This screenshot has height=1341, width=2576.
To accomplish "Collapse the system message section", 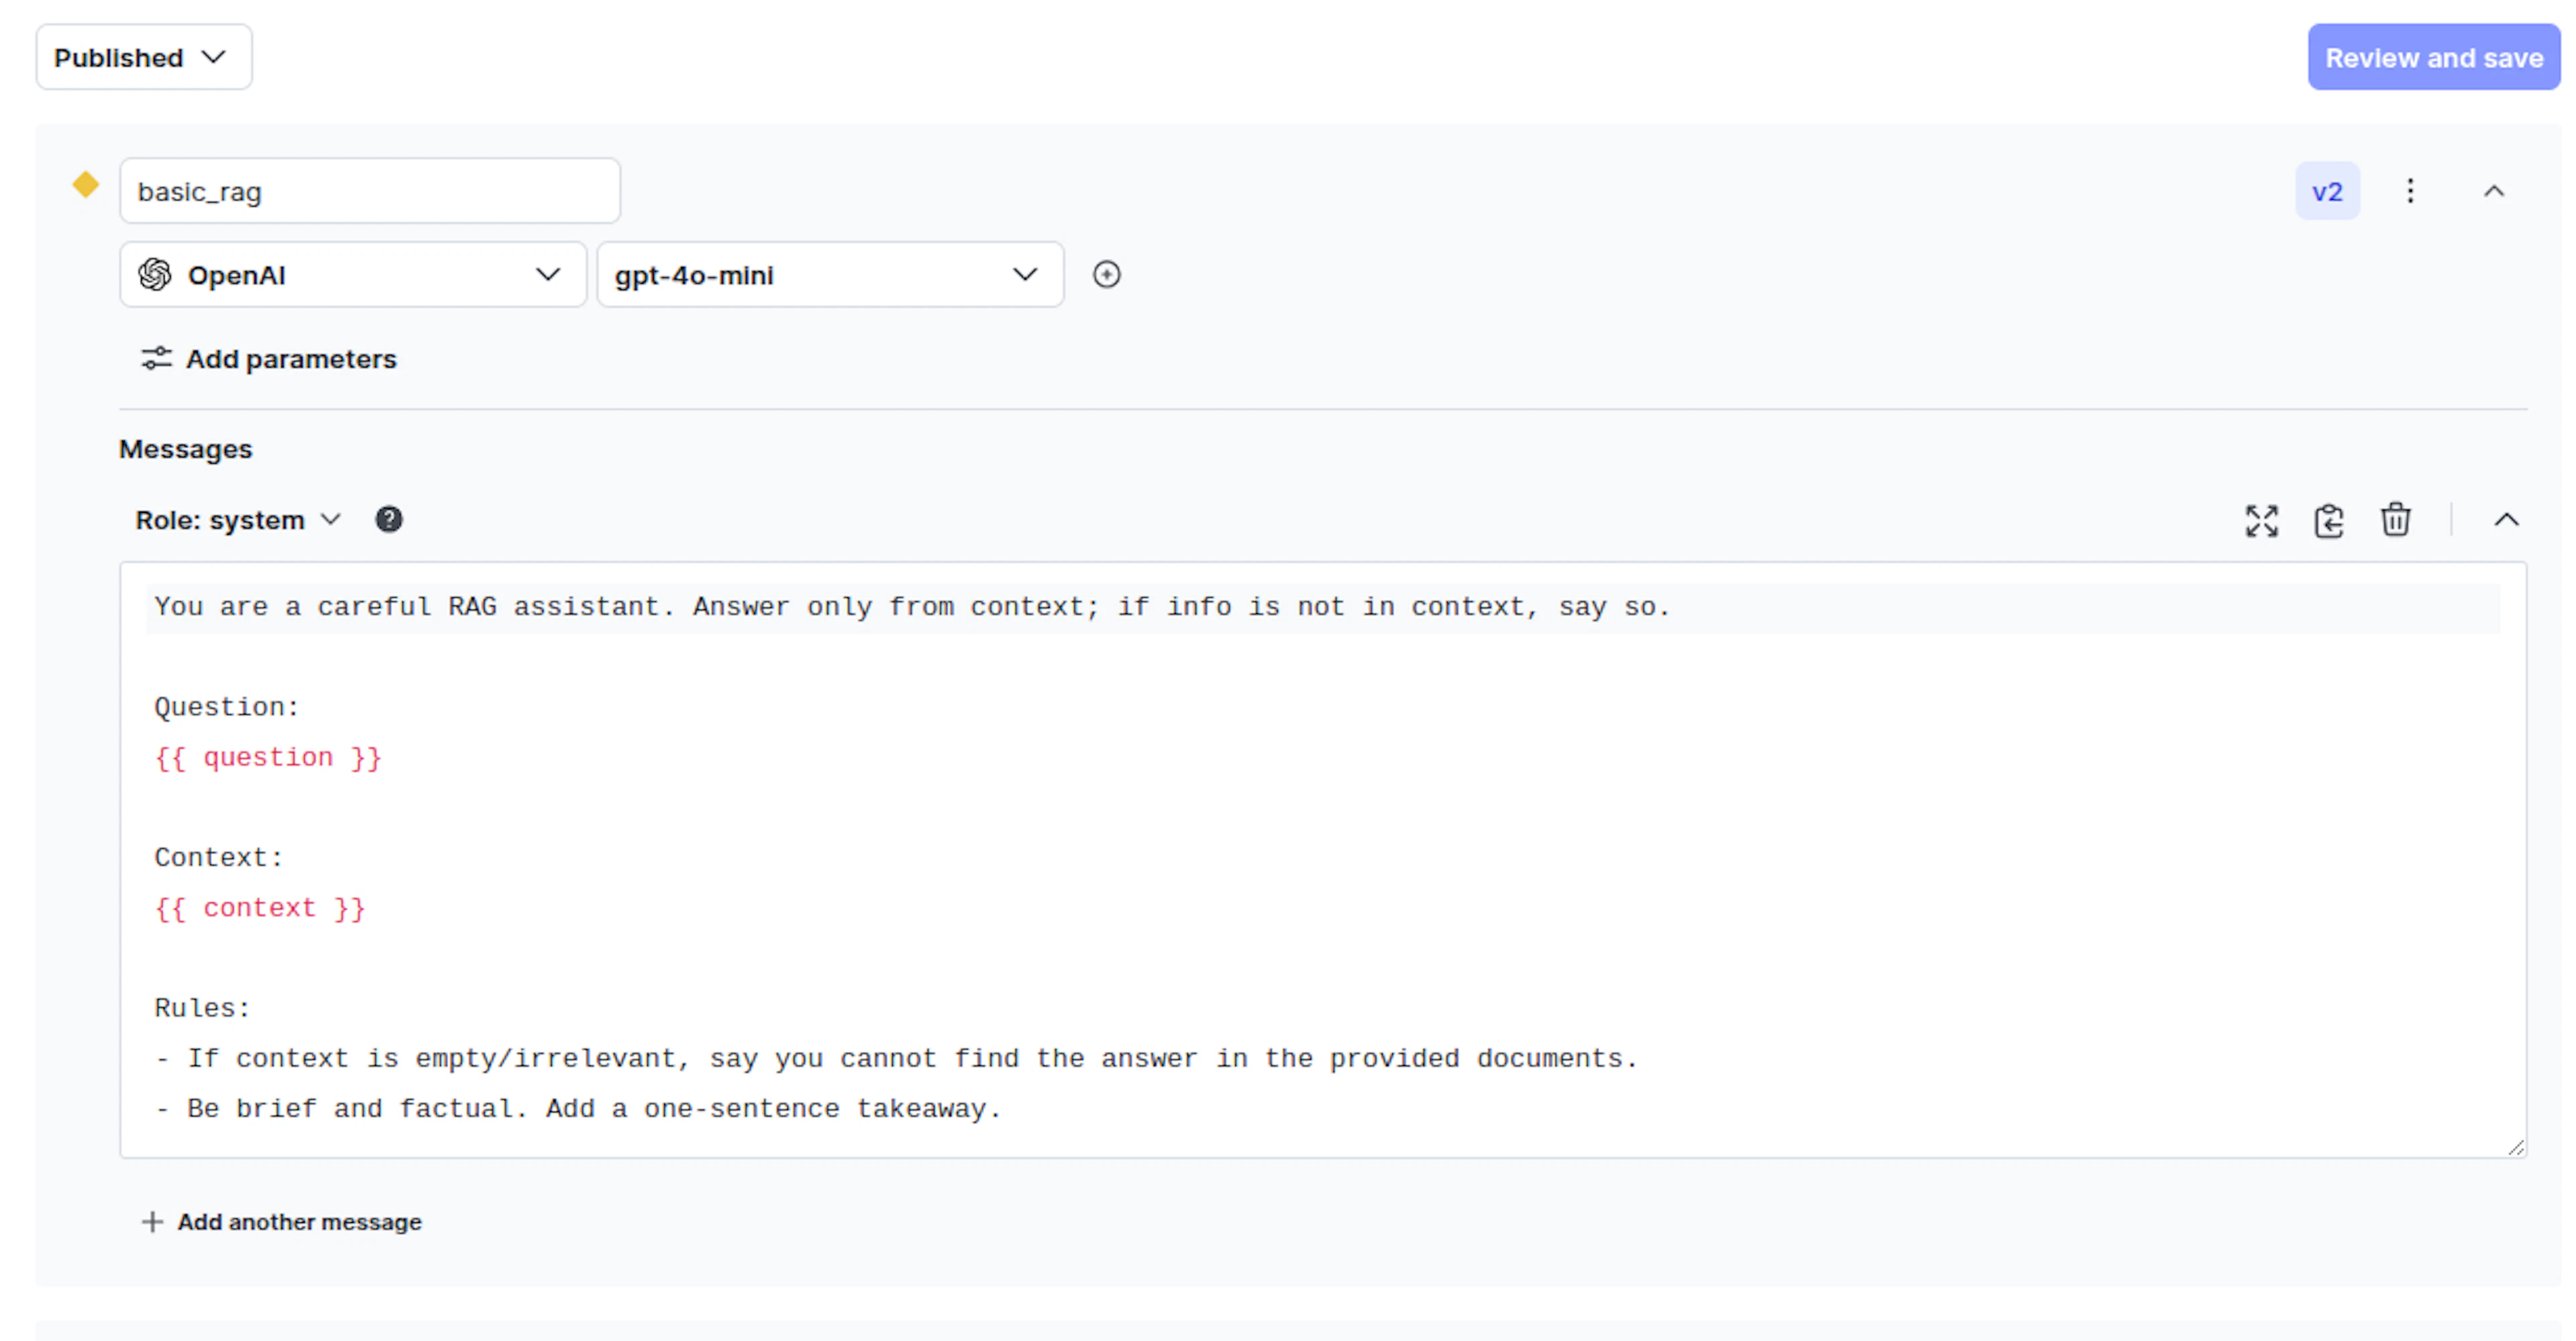I will pyautogui.click(x=2506, y=520).
